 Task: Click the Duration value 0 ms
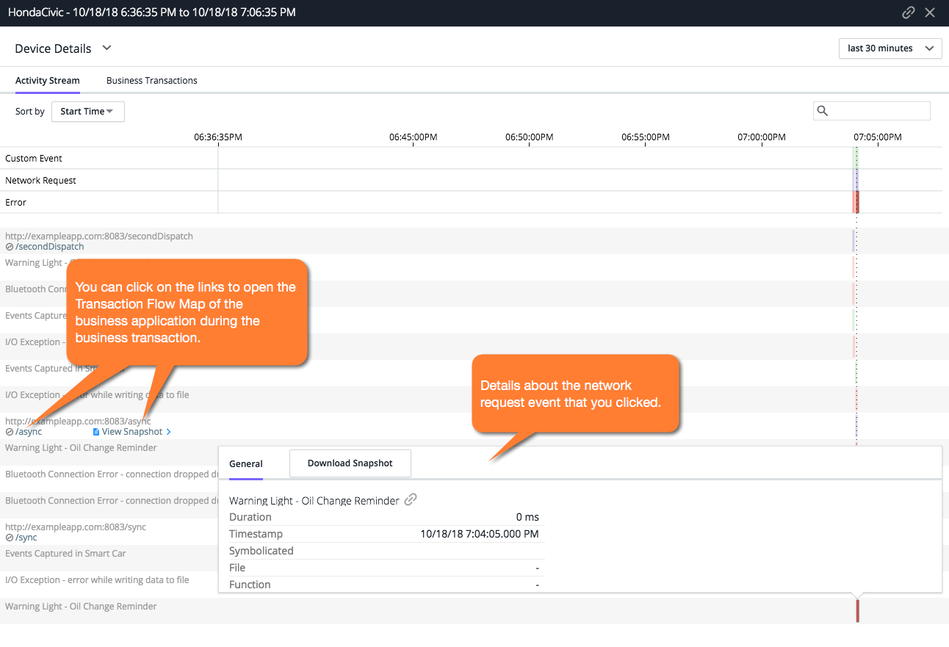[527, 517]
